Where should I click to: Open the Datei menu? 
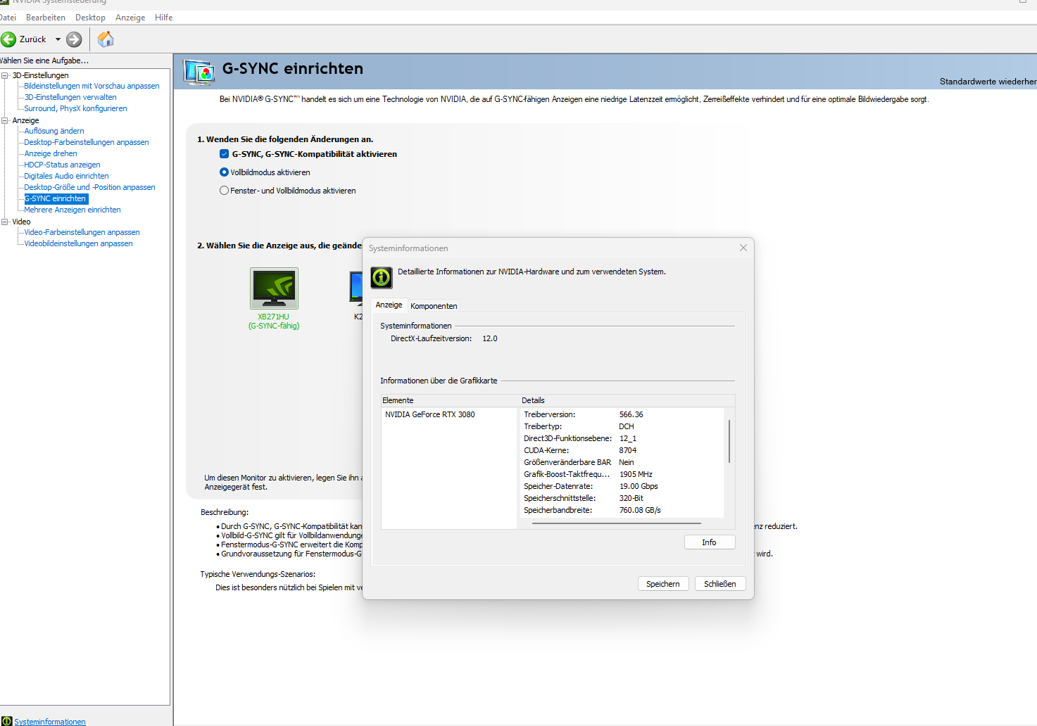[8, 18]
